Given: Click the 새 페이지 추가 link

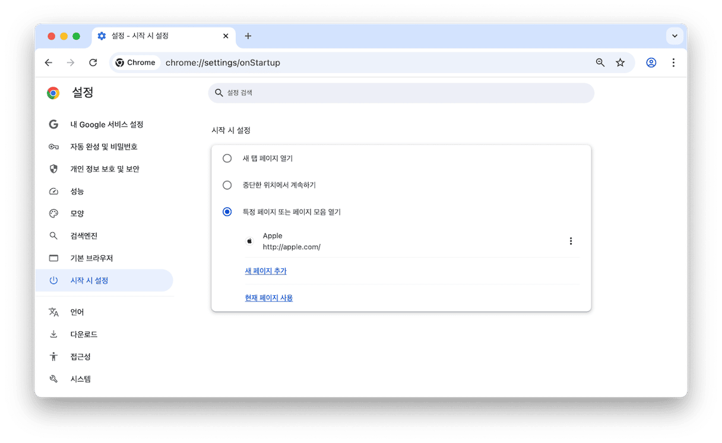Looking at the screenshot, I should 265,271.
